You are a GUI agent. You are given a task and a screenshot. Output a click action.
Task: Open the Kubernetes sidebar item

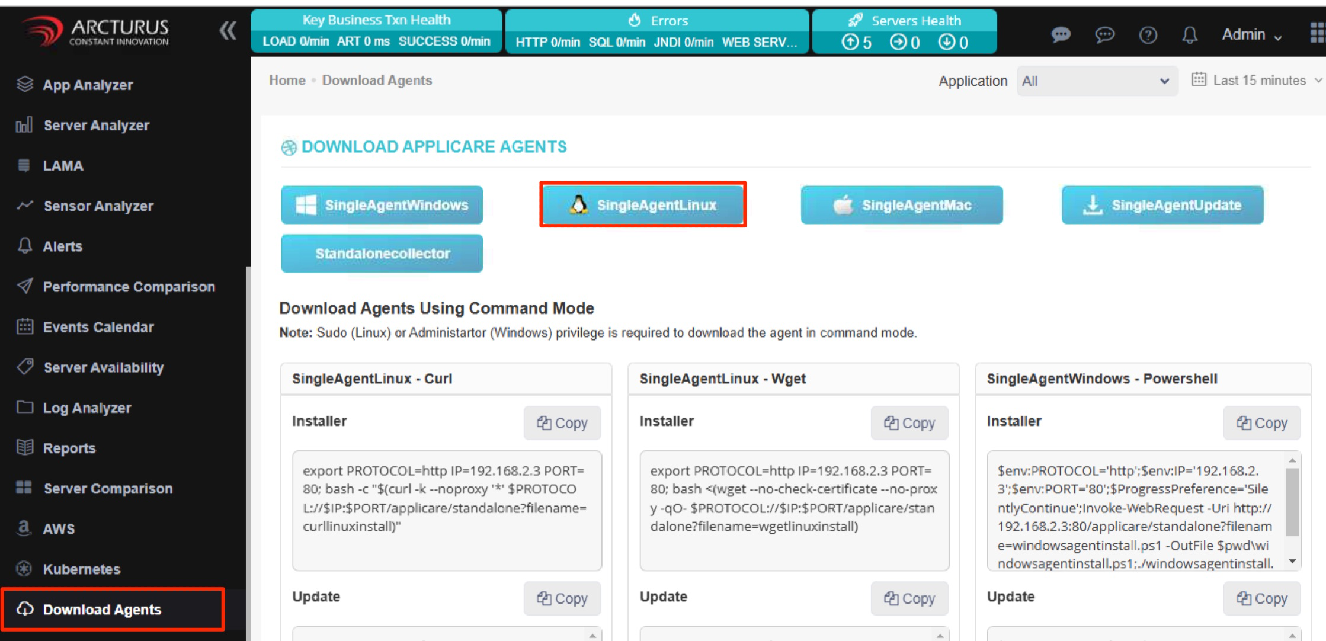[x=81, y=569]
